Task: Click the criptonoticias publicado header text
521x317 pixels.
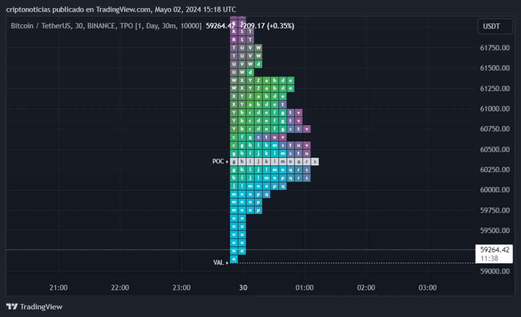Action: point(121,9)
